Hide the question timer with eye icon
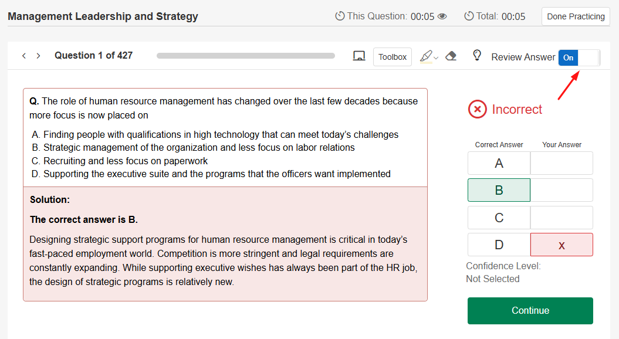619x339 pixels. [442, 16]
